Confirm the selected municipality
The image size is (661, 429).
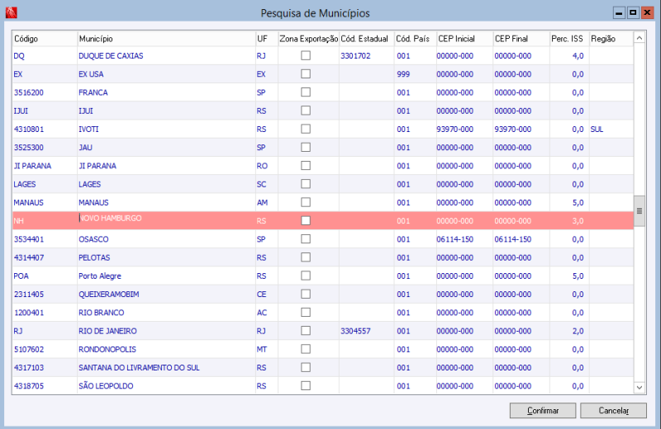pyautogui.click(x=543, y=411)
